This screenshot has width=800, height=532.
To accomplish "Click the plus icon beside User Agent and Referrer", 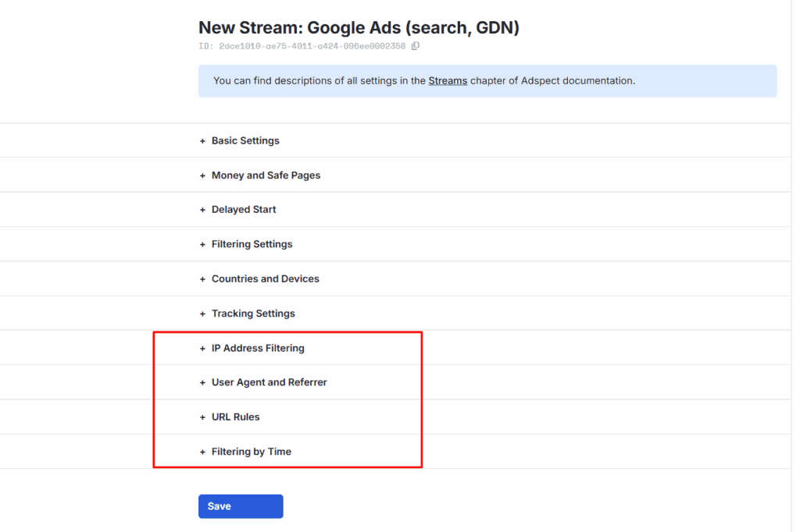I will coord(202,383).
